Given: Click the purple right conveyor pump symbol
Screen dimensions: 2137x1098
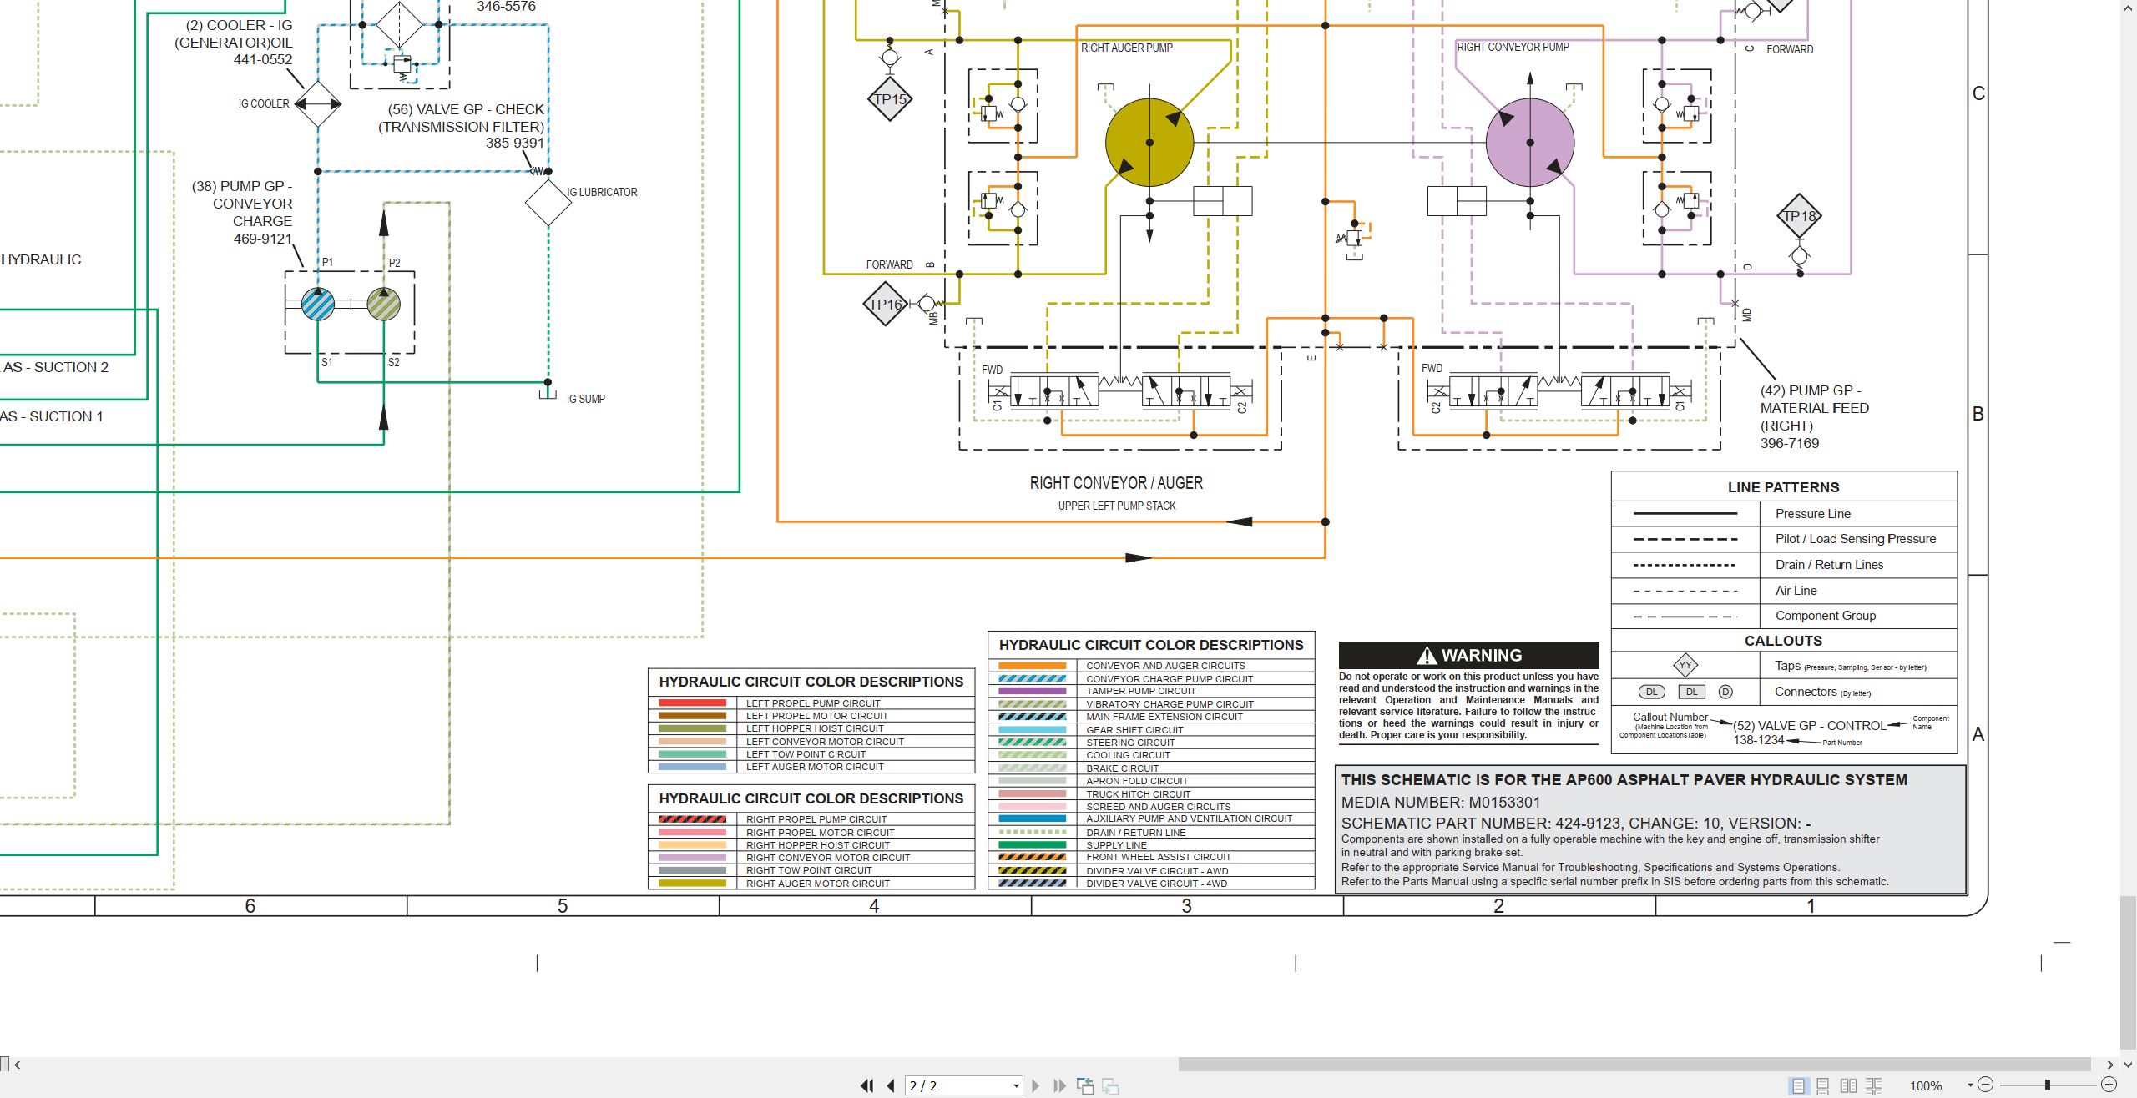Looking at the screenshot, I should [1530, 143].
